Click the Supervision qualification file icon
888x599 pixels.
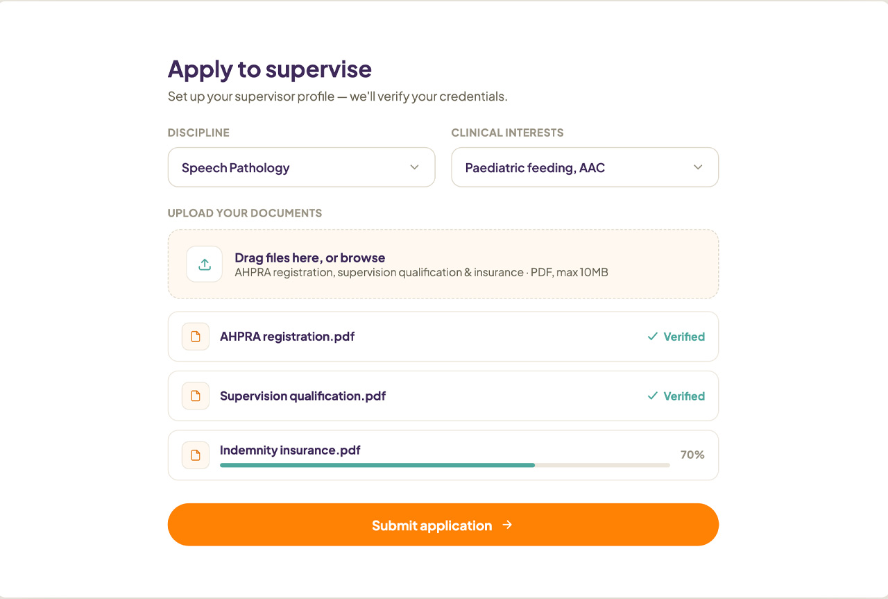[x=196, y=396]
